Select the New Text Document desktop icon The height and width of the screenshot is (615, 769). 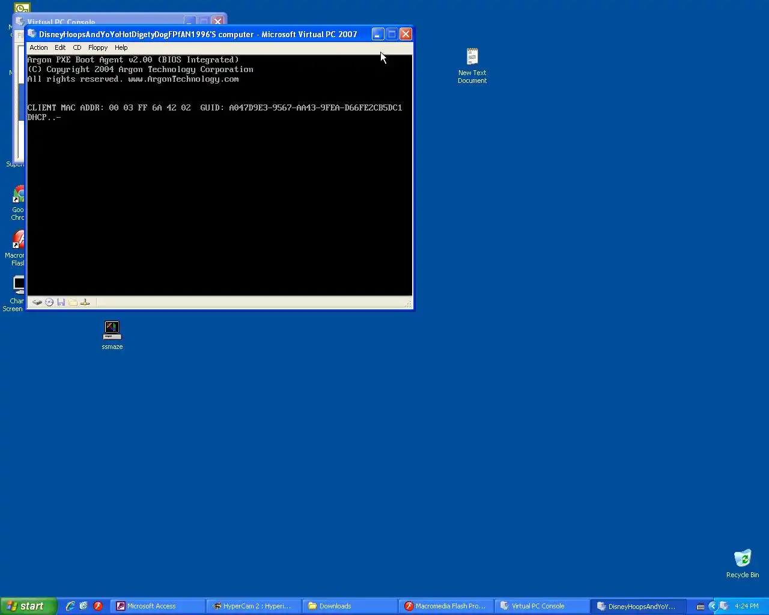click(x=472, y=65)
